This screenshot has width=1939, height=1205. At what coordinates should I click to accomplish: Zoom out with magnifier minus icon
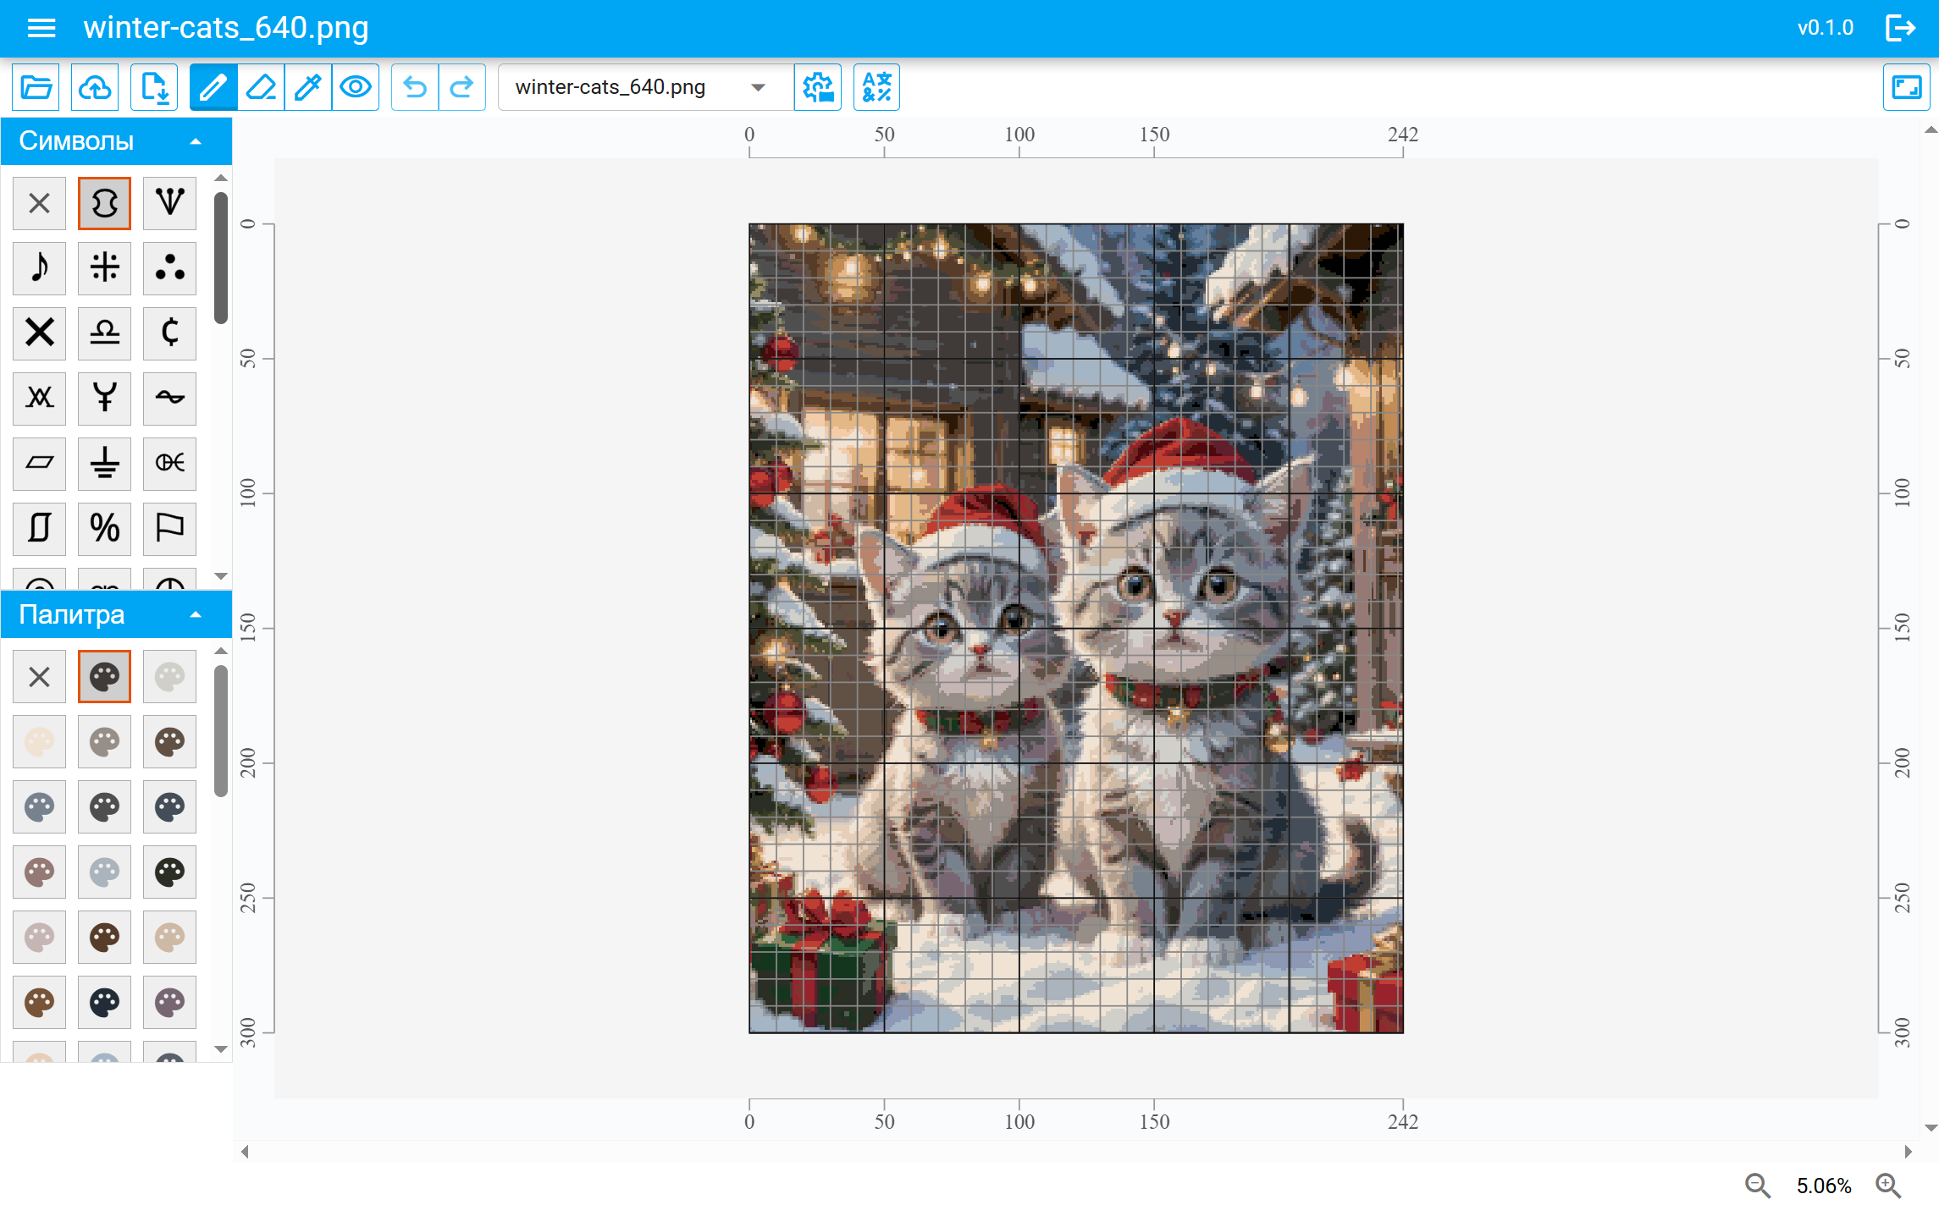[x=1758, y=1186]
